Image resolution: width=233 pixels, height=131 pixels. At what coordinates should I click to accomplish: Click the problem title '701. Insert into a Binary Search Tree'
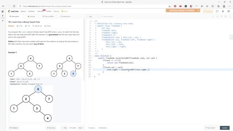(24, 22)
